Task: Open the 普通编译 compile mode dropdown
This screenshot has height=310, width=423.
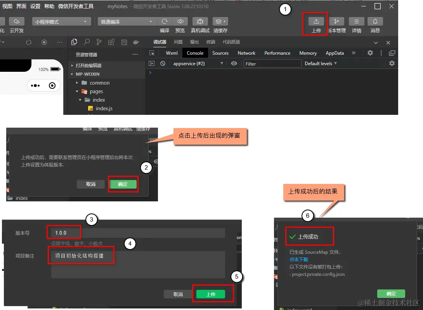Action: 127,22
